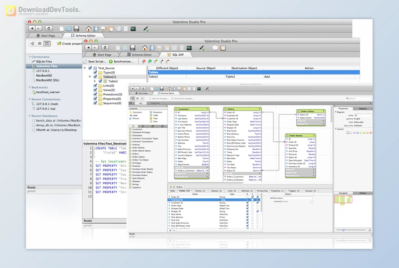Screen dimensions: 399x268
Task: Click the zoom icon right of the Navigator slider
Action: [x=370, y=230]
